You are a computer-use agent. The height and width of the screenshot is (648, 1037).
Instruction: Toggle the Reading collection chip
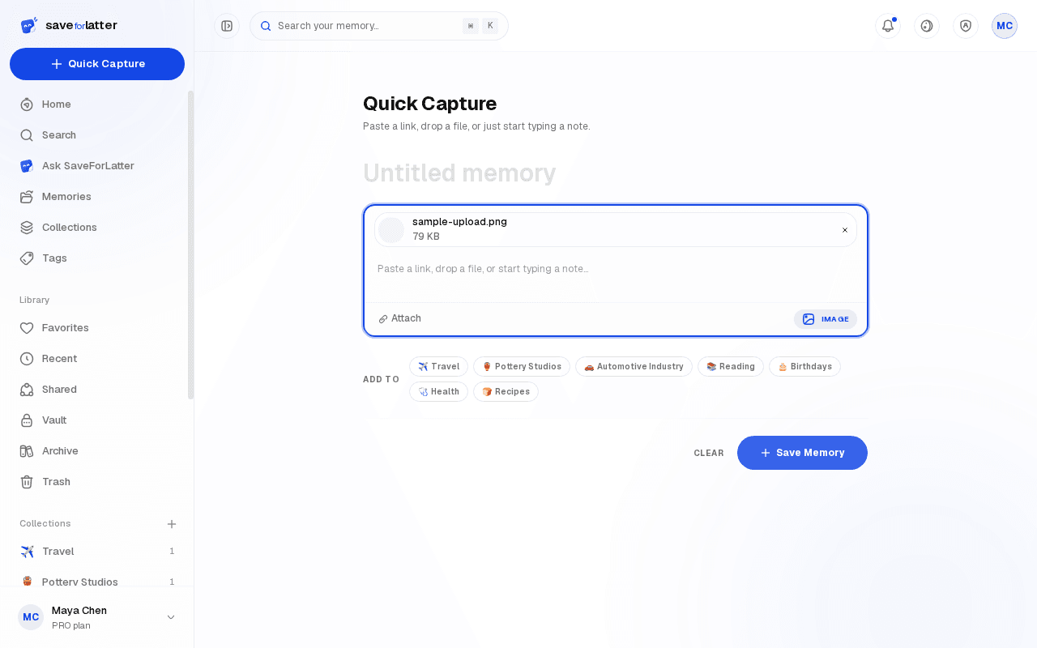(731, 367)
